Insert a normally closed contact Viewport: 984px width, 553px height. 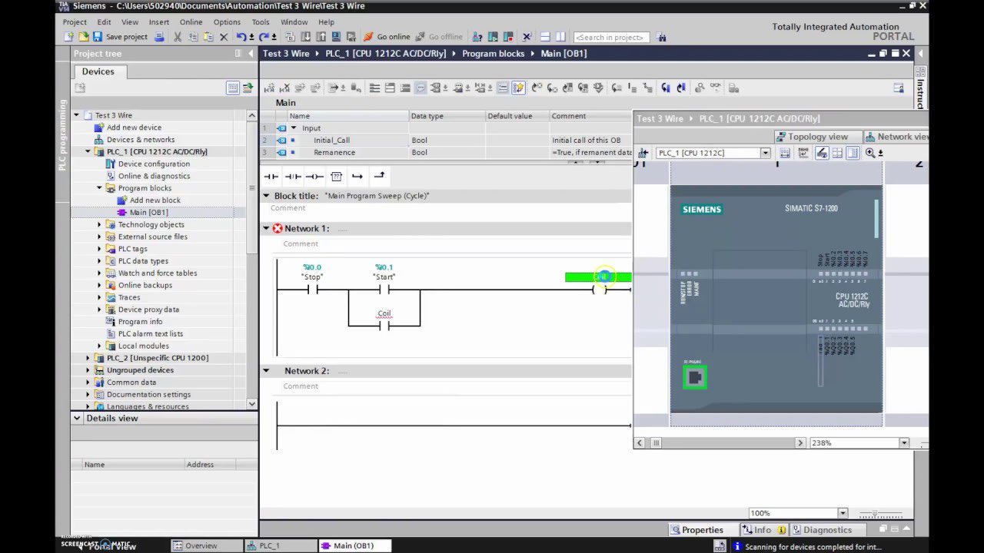point(293,177)
